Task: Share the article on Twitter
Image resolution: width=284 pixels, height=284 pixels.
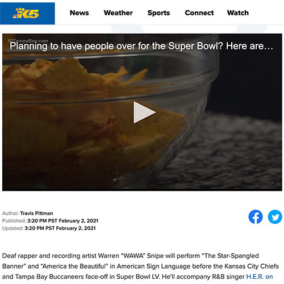Action: click(275, 217)
